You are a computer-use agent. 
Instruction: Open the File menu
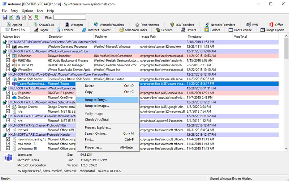click(4, 11)
